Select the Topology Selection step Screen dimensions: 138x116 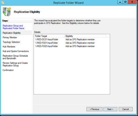(11, 42)
